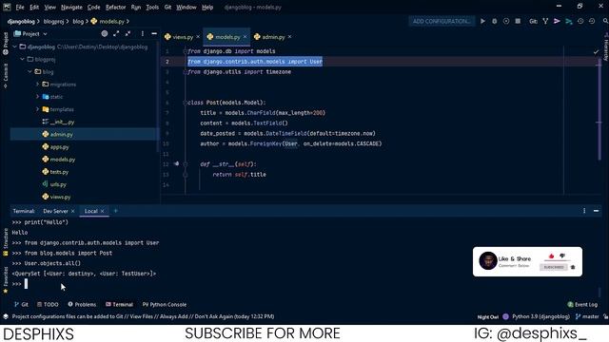This screenshot has width=609, height=342.
Task: Open the Event Log
Action: pos(582,304)
